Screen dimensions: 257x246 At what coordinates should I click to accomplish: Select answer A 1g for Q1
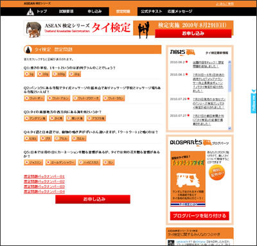(30, 74)
